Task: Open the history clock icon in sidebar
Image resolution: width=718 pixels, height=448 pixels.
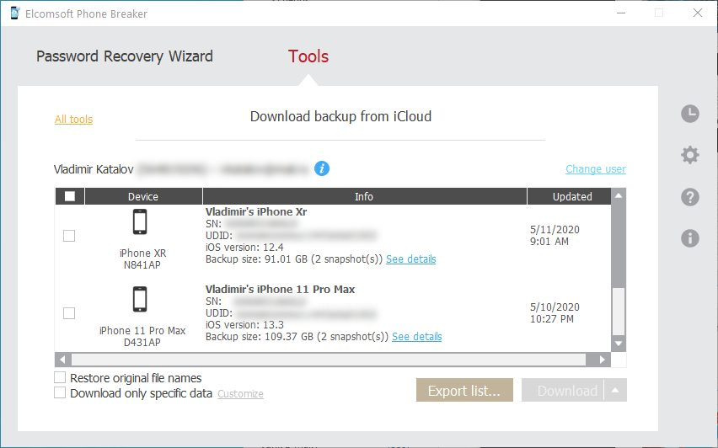Action: point(690,114)
